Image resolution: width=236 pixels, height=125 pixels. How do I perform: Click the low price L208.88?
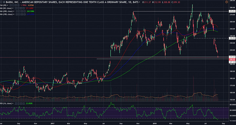click(166, 2)
